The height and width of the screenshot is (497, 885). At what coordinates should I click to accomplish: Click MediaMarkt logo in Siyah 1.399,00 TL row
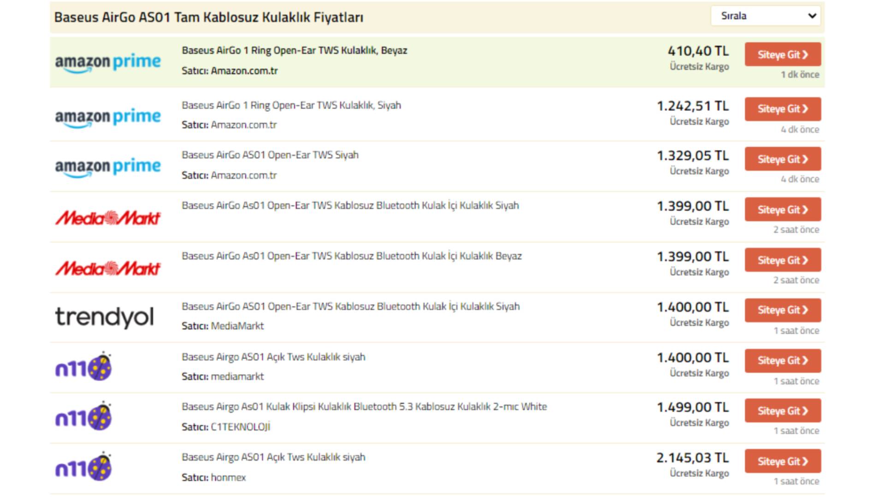coord(108,218)
